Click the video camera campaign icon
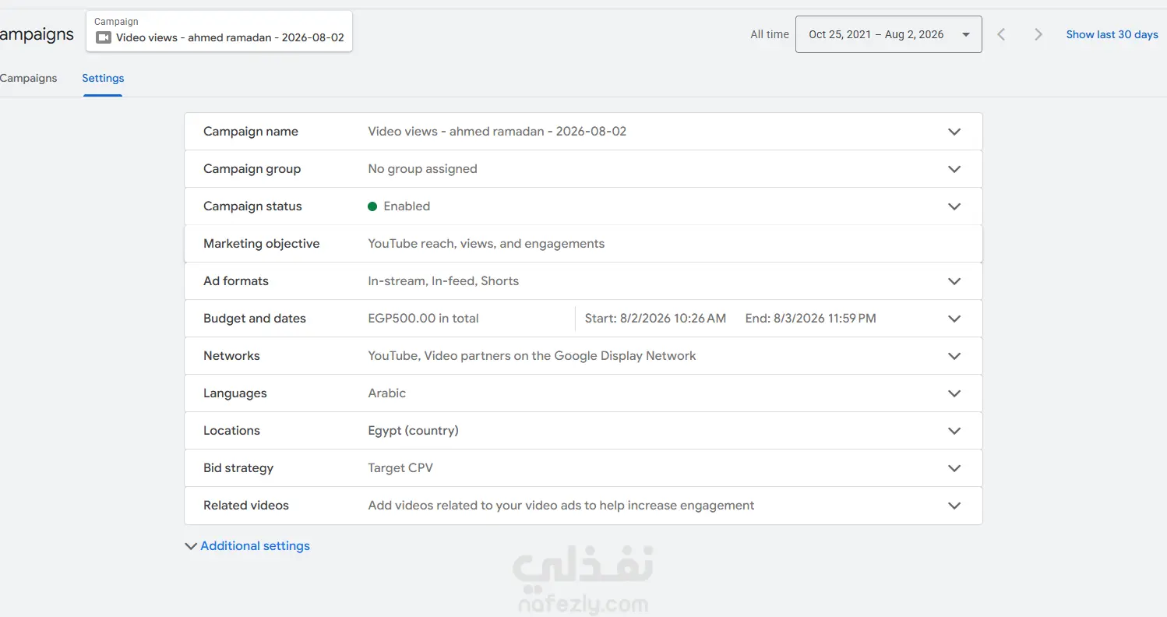This screenshot has width=1167, height=617. pos(103,37)
